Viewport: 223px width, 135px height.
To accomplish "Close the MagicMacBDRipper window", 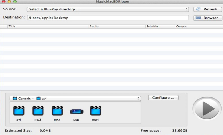I will 4,1.
